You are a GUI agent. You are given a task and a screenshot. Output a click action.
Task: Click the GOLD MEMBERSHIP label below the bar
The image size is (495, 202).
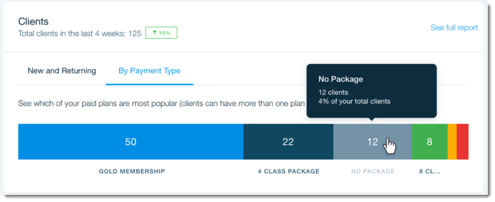(132, 171)
